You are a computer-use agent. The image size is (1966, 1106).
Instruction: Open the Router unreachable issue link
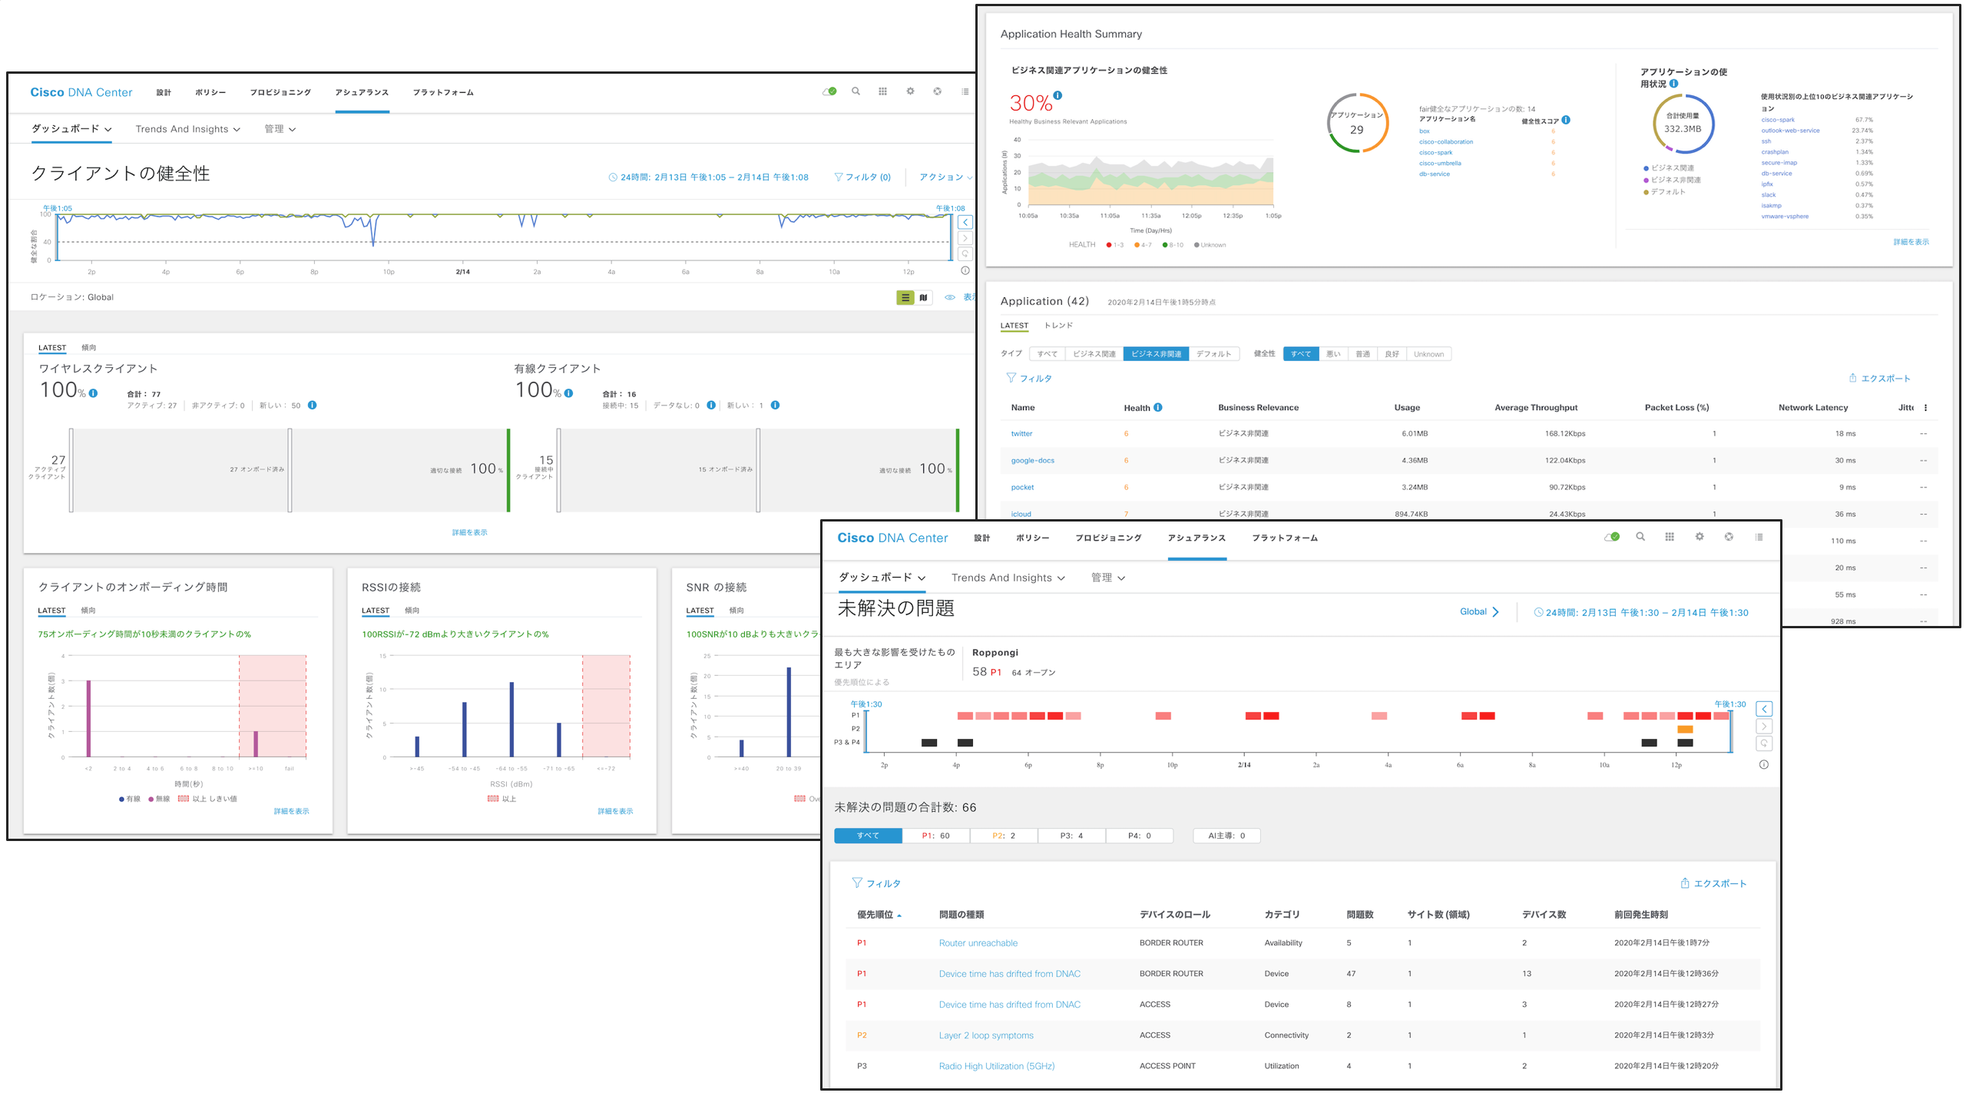(978, 943)
